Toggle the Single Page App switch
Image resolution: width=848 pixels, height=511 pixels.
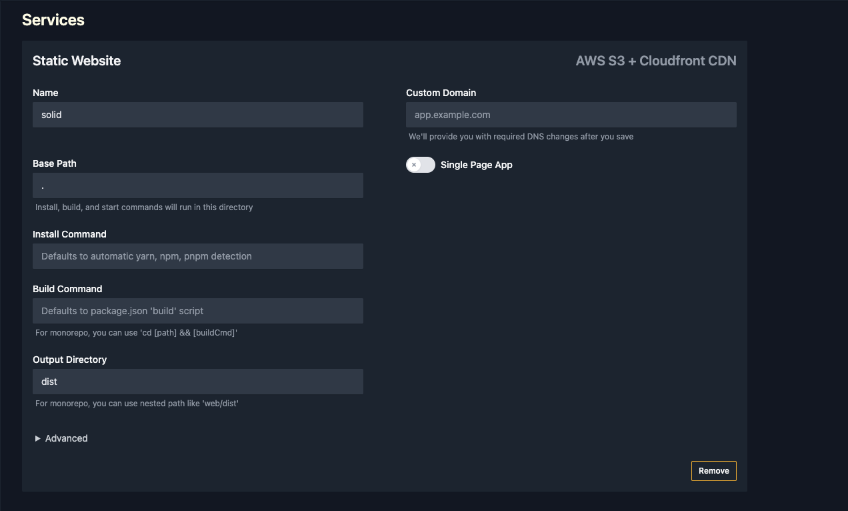(x=420, y=165)
